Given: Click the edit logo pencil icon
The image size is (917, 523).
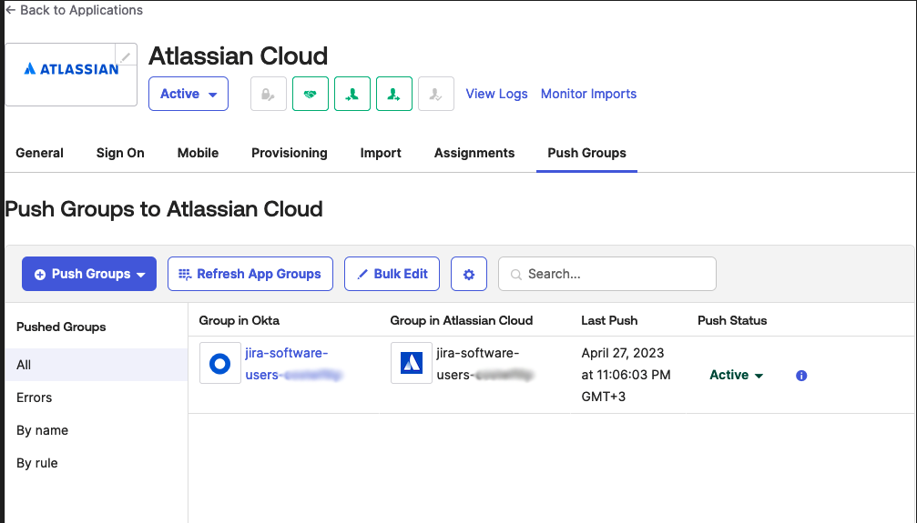Looking at the screenshot, I should (126, 56).
